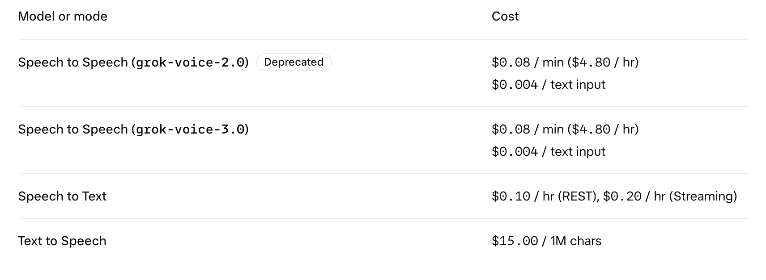This screenshot has width=766, height=280.
Task: Select the Cost column header
Action: 505,17
